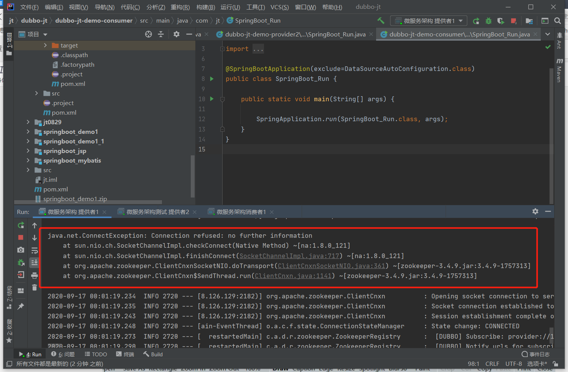Switch to dubbo-jt-demo-provider2 SpringBoot_Run.java tab
Image resolution: width=568 pixels, height=372 pixels.
(295, 34)
